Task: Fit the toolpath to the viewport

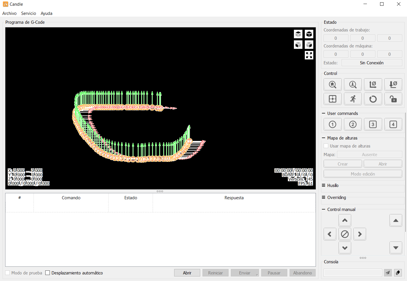Action: [309, 55]
